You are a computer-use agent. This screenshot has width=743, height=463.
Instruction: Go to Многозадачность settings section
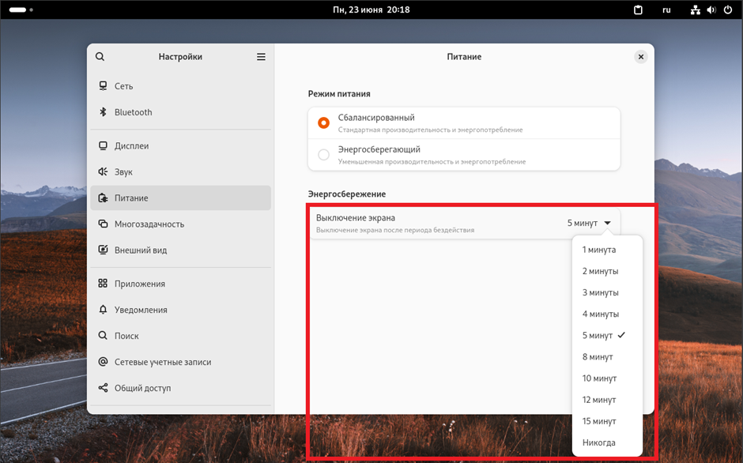(149, 224)
